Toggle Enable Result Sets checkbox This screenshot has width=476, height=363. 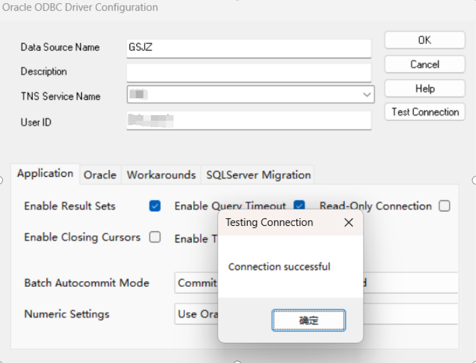coord(155,206)
